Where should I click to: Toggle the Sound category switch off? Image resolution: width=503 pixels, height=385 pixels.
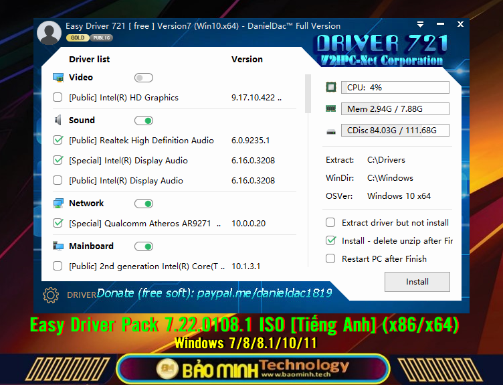pos(144,121)
